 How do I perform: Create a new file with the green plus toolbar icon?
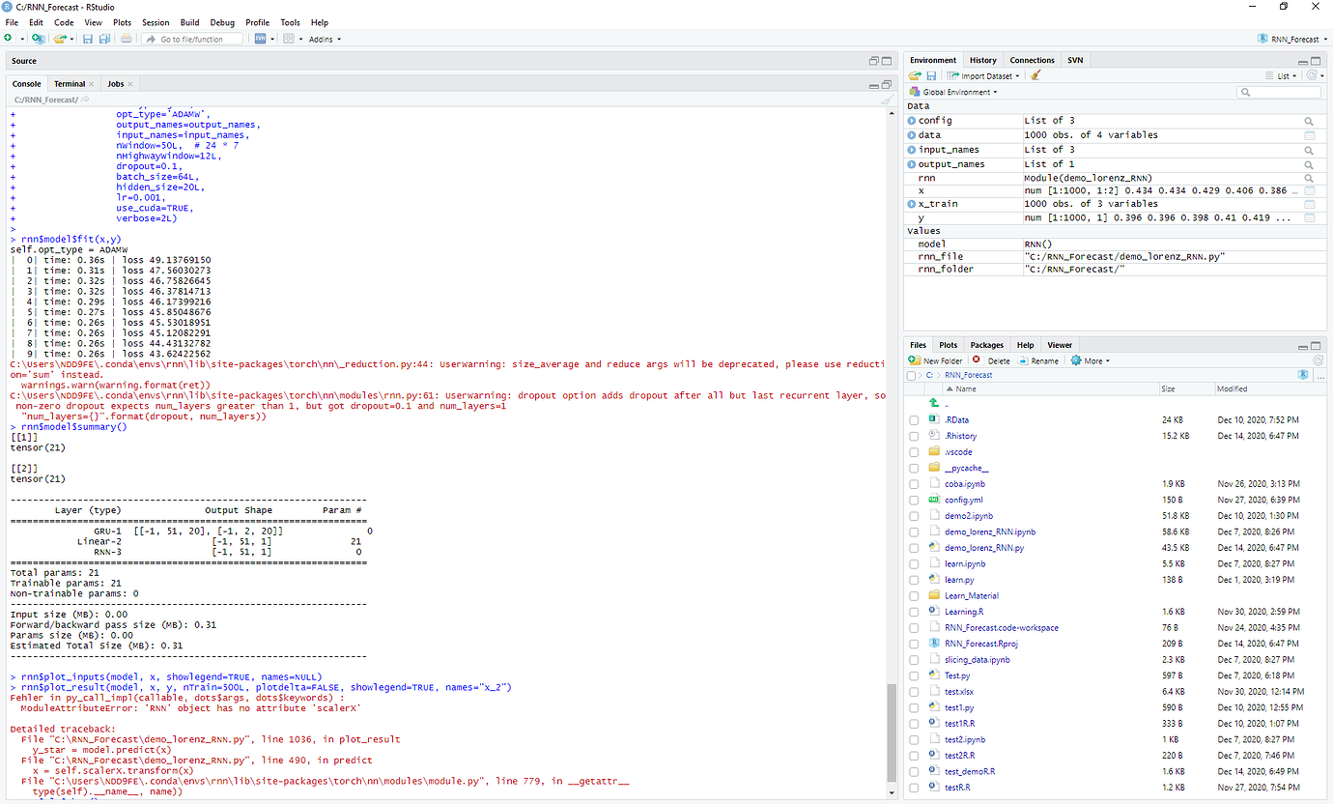tap(8, 39)
